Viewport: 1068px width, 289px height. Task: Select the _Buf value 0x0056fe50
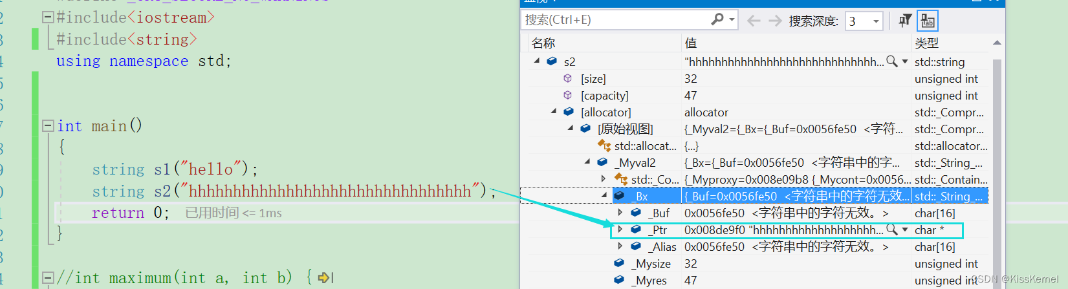pos(714,213)
